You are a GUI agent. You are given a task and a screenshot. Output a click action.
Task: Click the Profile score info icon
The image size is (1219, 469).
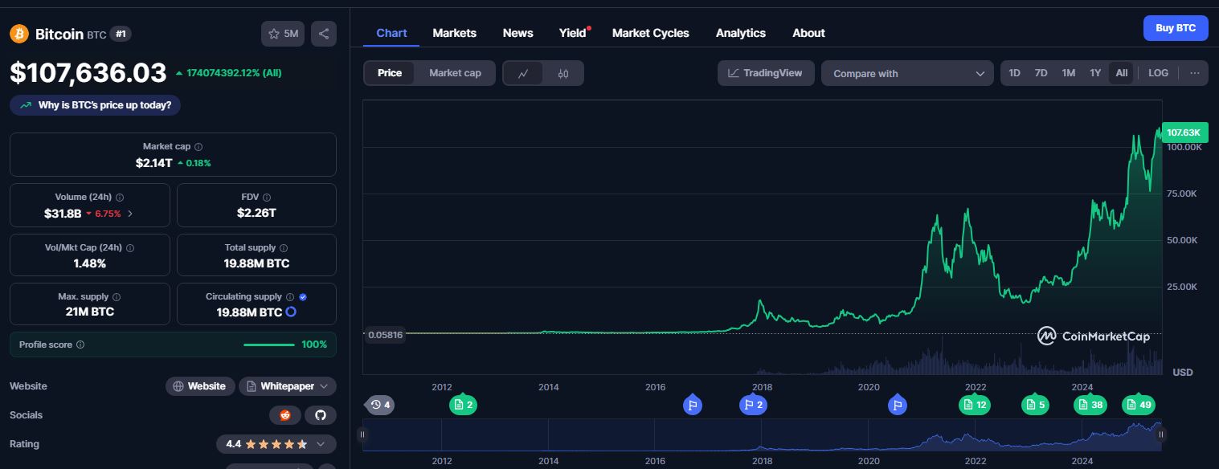(80, 345)
